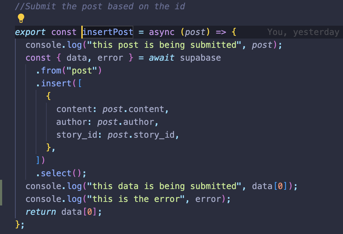
Task: Click the "this post is being submitted" string
Action: point(164,45)
